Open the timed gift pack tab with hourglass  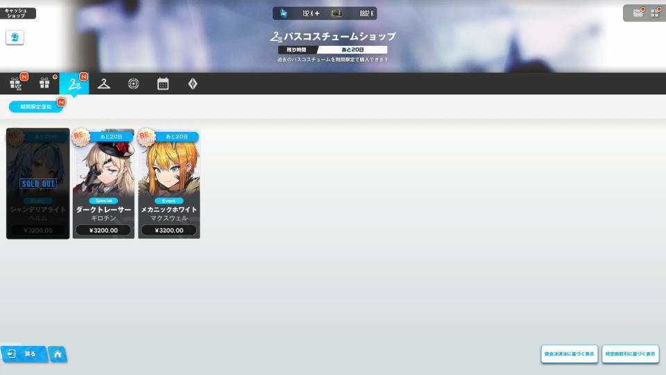click(16, 83)
